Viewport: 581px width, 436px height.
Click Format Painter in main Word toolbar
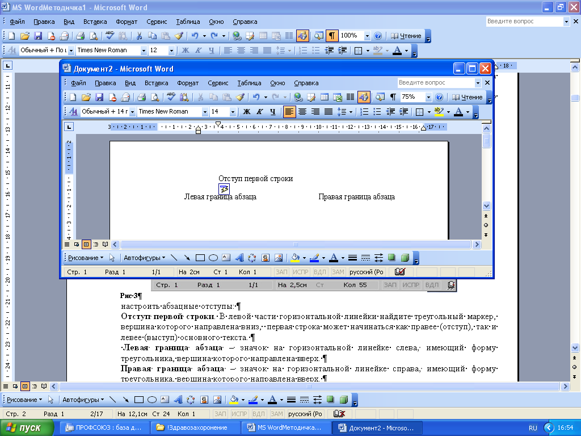pyautogui.click(x=179, y=36)
